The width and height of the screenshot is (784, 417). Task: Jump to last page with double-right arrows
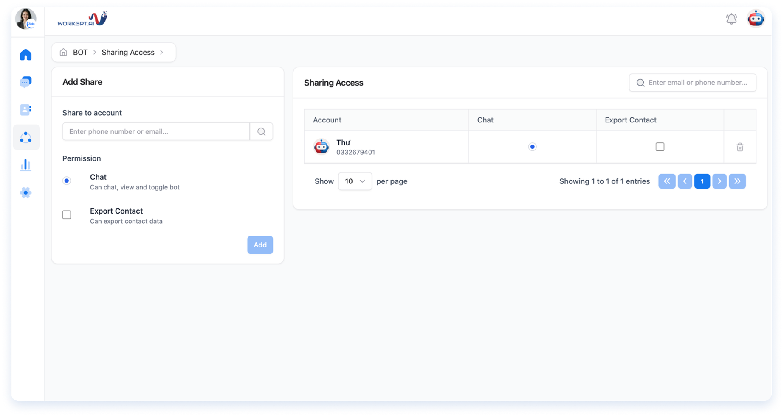coord(737,181)
